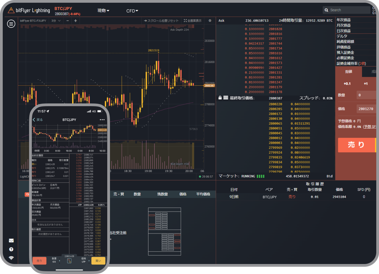The image size is (379, 274).
Task: Open the three-dot menu on phone
Action: point(102,120)
